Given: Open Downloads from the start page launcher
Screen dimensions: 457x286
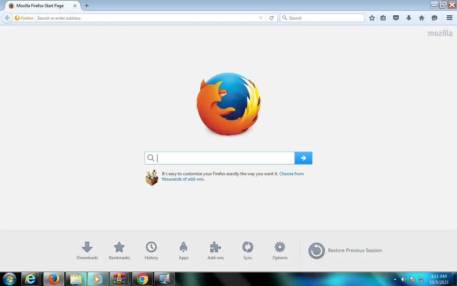Looking at the screenshot, I should pos(87,251).
